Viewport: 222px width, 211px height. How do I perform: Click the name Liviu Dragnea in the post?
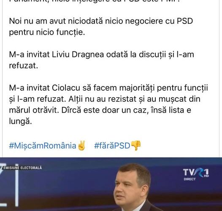(x=78, y=54)
